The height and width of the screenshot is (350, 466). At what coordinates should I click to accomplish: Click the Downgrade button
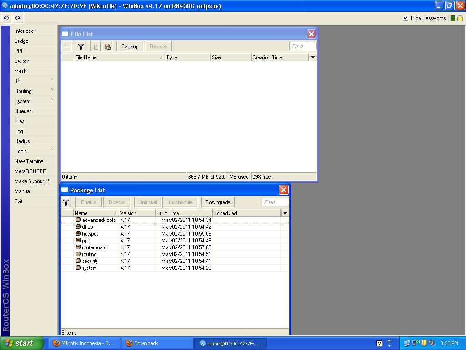(218, 202)
